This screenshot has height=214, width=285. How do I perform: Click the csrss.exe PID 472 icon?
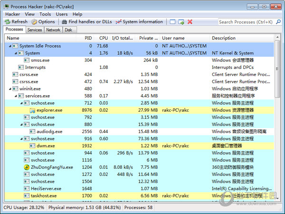pos(15,81)
